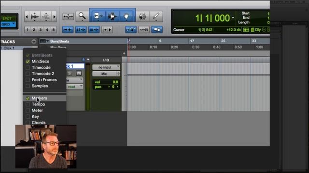Screen dimensions: 309x173
Task: Select the Pencil tool
Action: tap(156, 16)
